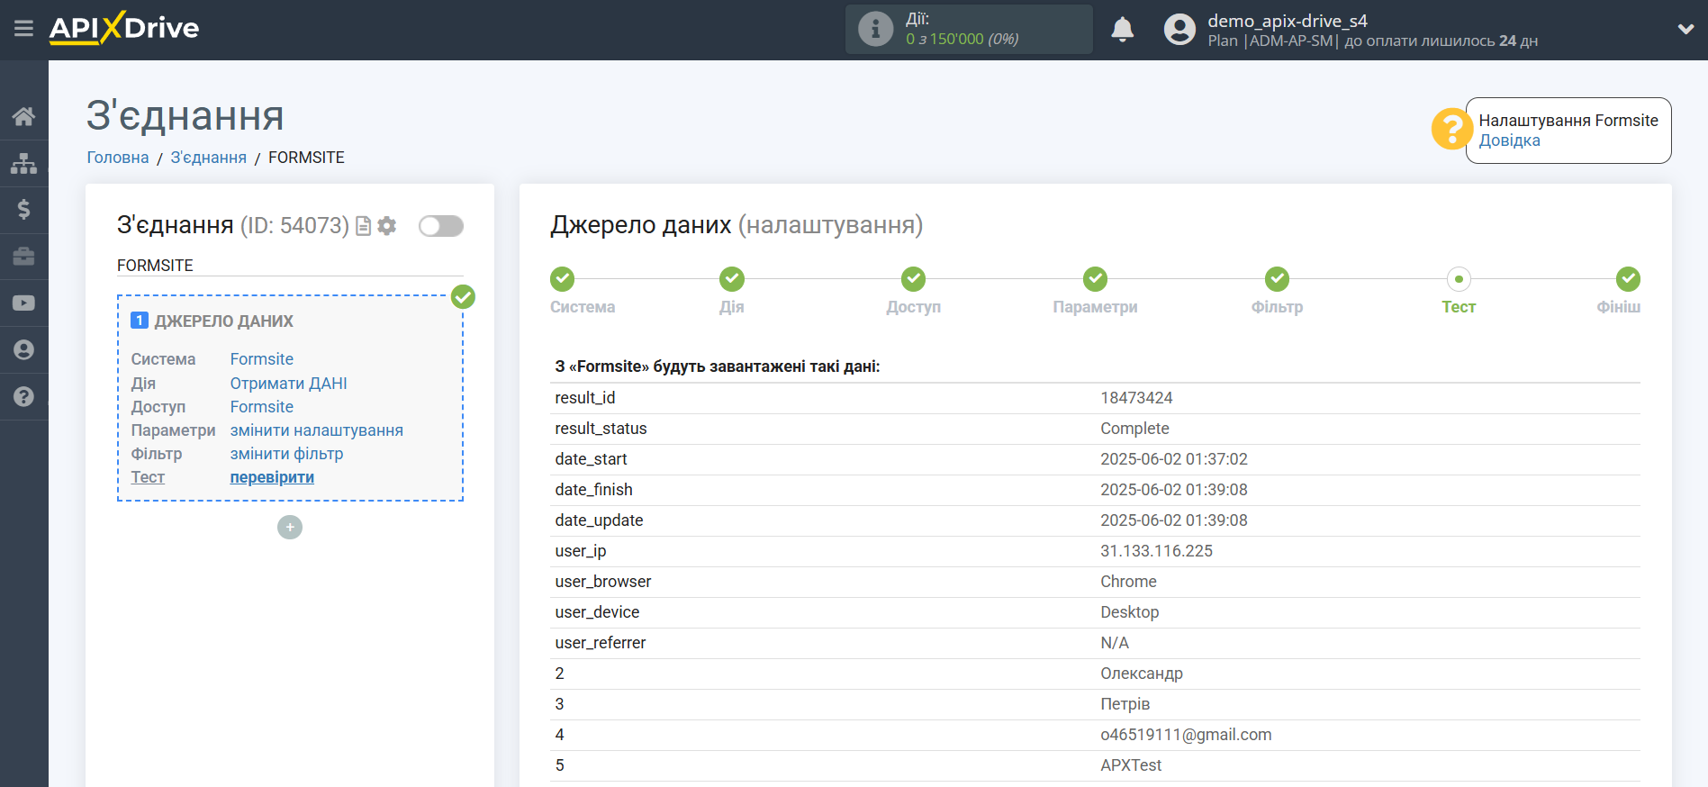Go to Система step

[563, 279]
